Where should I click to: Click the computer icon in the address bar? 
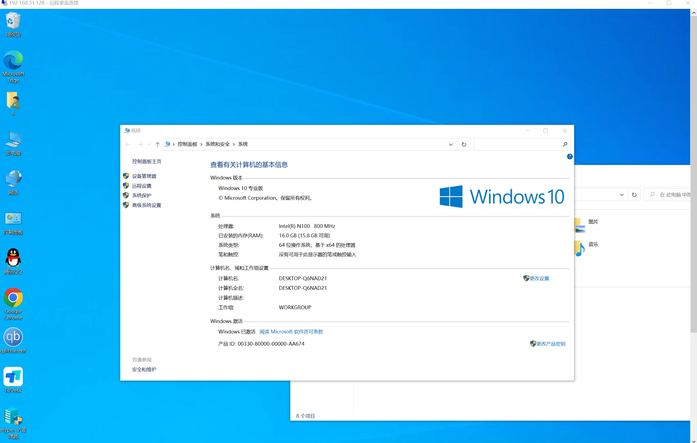pos(167,144)
